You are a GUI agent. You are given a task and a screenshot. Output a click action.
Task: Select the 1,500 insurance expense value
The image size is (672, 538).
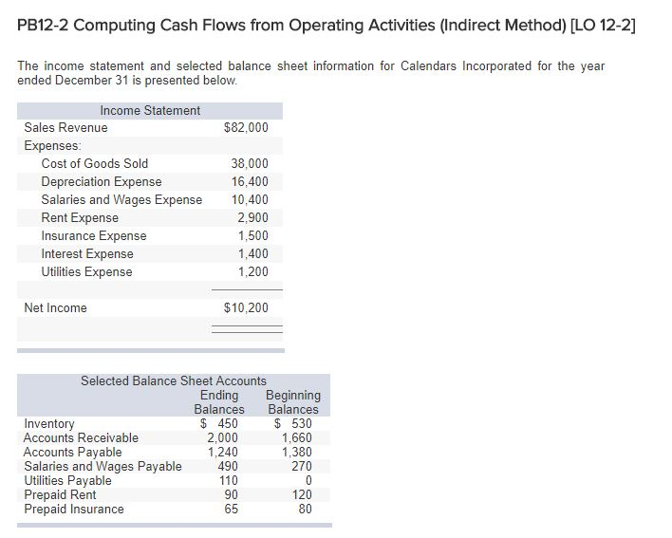pos(253,235)
